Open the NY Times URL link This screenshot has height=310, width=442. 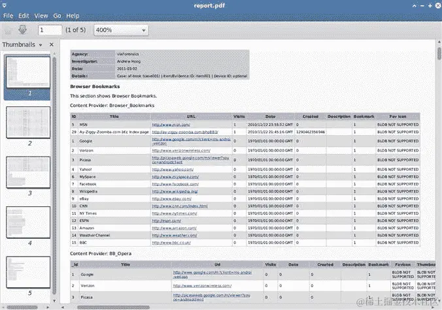[175, 213]
